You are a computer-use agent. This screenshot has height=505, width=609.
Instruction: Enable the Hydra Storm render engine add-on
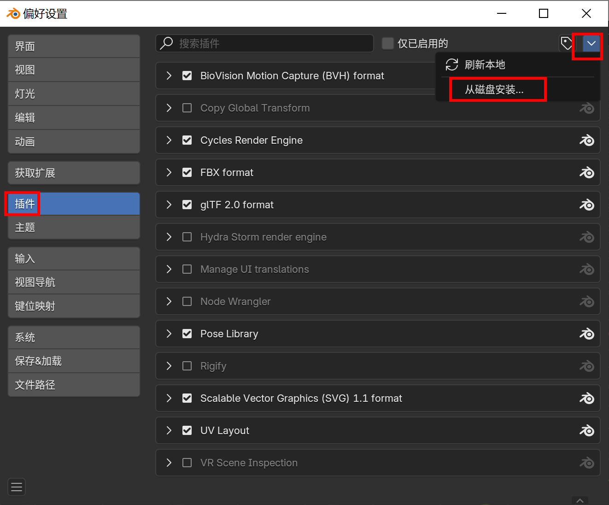click(x=187, y=237)
